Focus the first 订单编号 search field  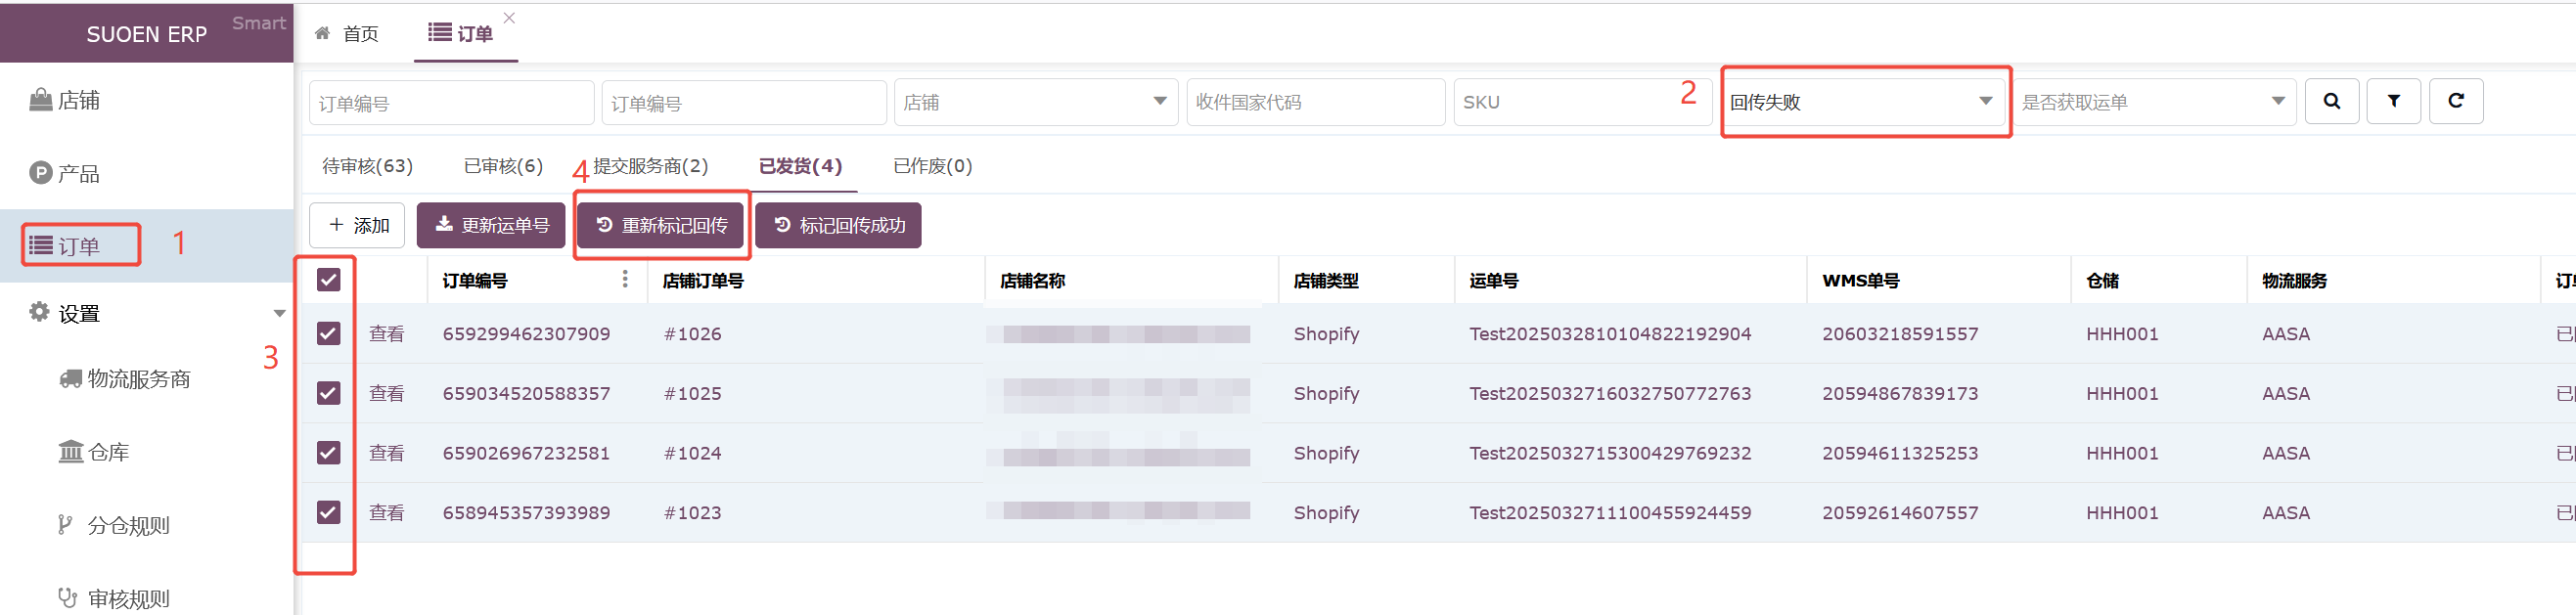tap(452, 102)
